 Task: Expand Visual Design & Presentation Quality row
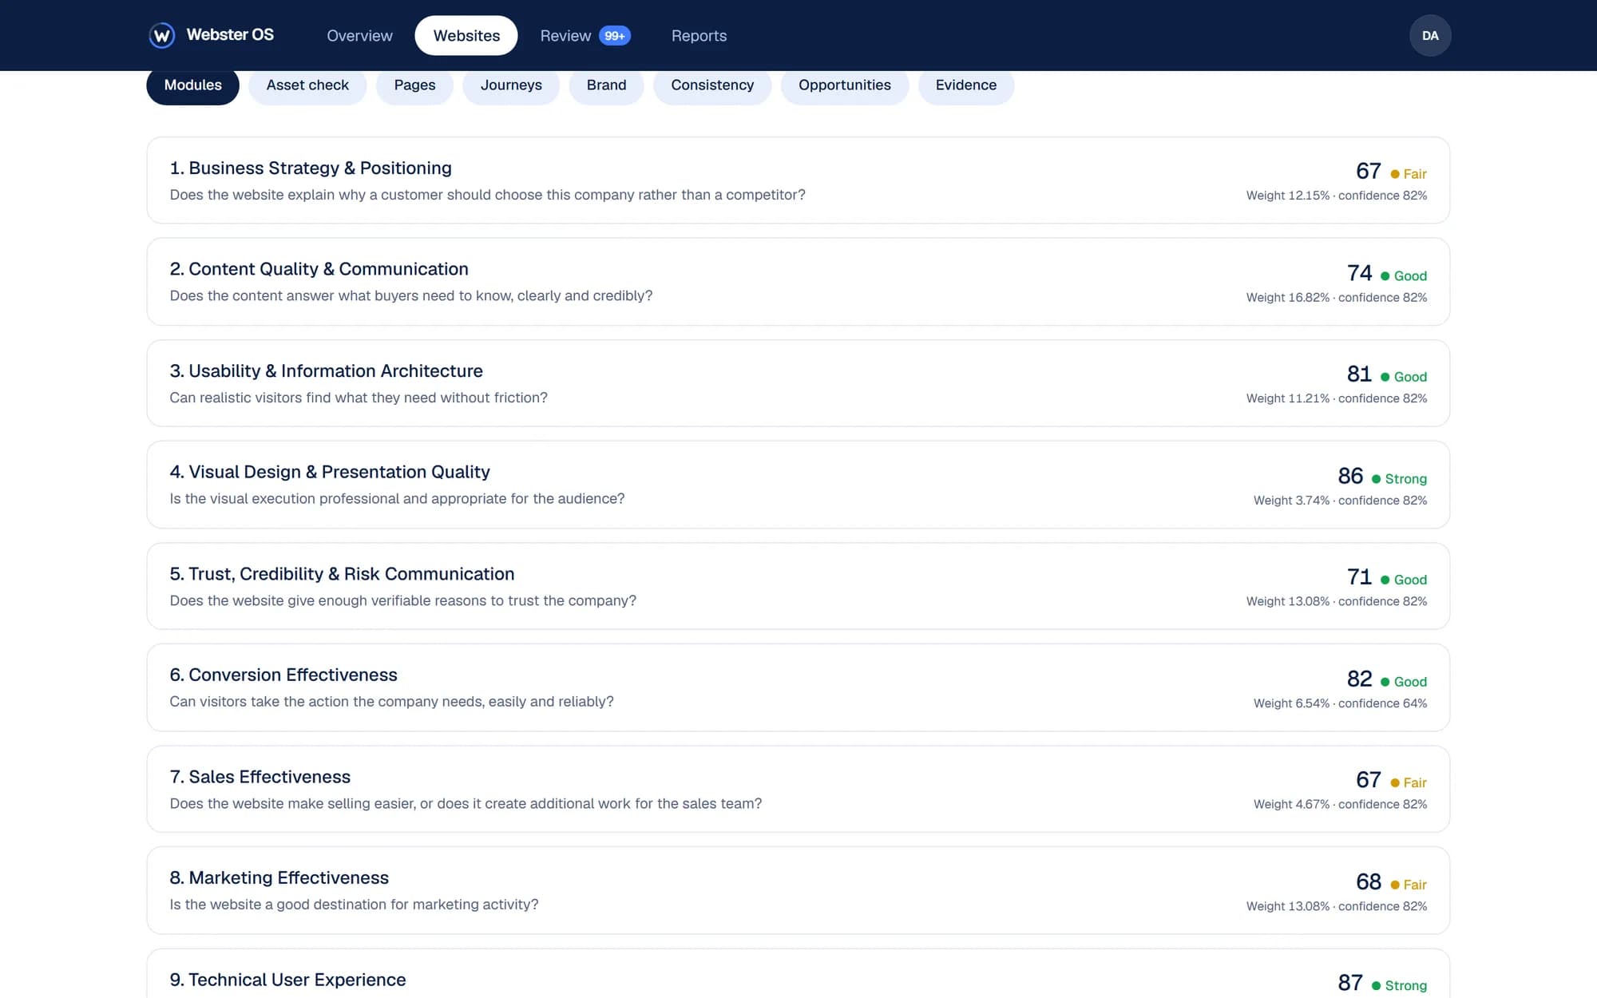(x=798, y=485)
